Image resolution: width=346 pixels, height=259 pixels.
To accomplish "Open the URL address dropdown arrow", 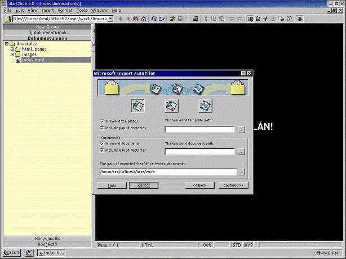I will coord(110,19).
